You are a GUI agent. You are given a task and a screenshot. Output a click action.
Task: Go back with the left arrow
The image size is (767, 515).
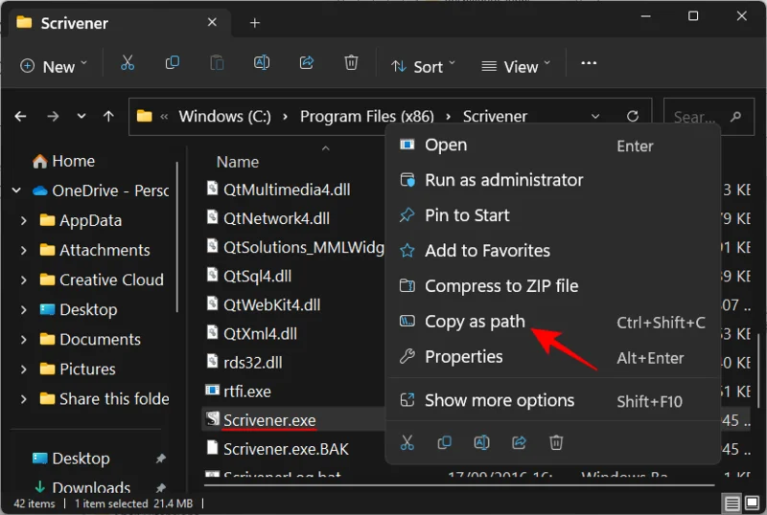(x=20, y=116)
